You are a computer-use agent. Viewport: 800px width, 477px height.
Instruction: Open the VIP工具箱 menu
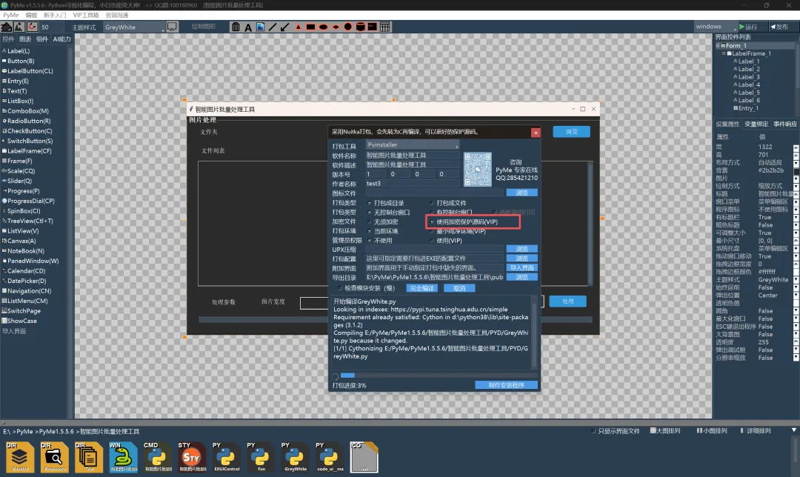pyautogui.click(x=86, y=16)
